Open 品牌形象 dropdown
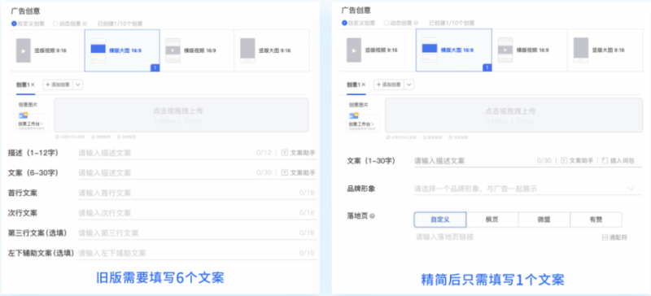 click(527, 189)
